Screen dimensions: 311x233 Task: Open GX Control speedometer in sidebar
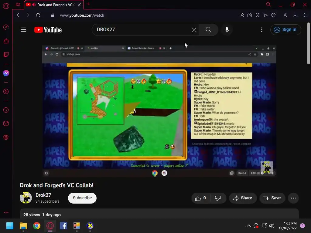pyautogui.click(x=6, y=27)
